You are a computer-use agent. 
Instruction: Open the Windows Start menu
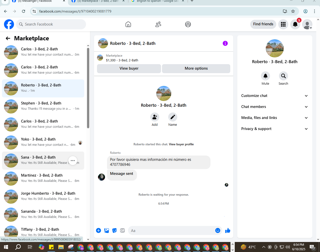point(6,247)
